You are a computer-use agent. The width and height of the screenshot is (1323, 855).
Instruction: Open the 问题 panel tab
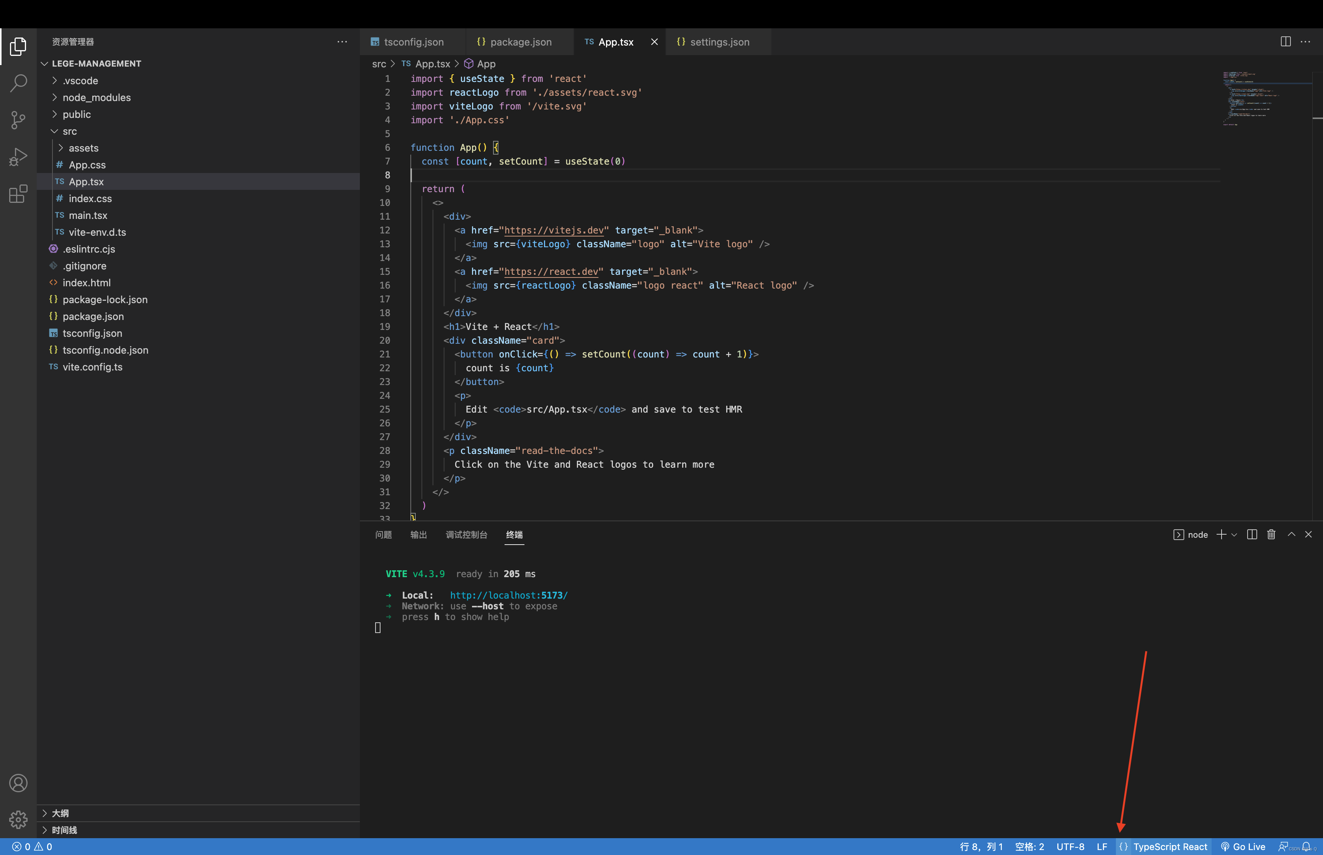(383, 535)
